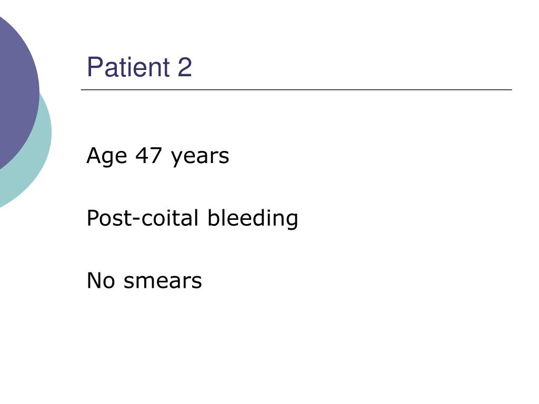Image resolution: width=539 pixels, height=404 pixels.
Task: Click the number "47"
Action: tap(148, 155)
